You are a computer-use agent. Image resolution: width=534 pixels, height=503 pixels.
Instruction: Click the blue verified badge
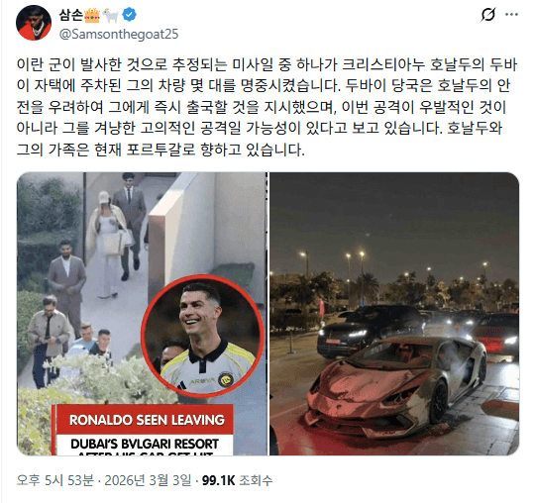(130, 14)
